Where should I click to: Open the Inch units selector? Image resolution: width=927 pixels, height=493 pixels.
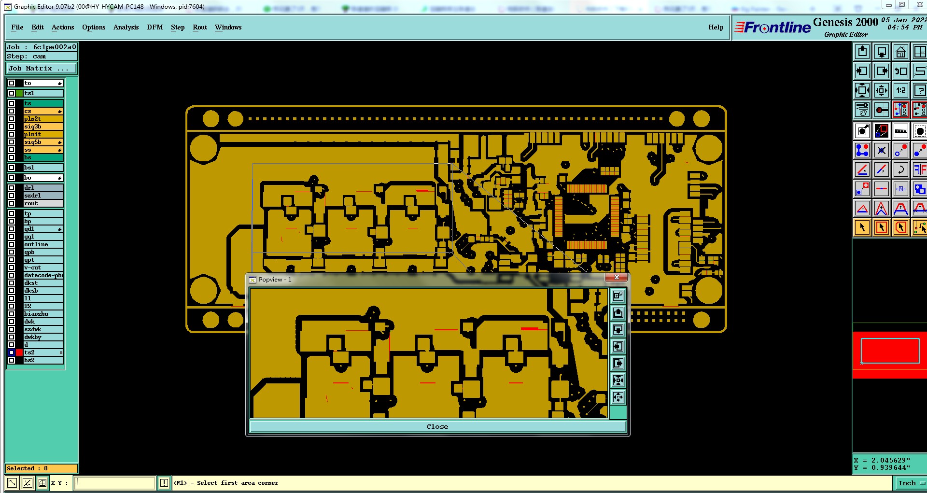coord(911,483)
